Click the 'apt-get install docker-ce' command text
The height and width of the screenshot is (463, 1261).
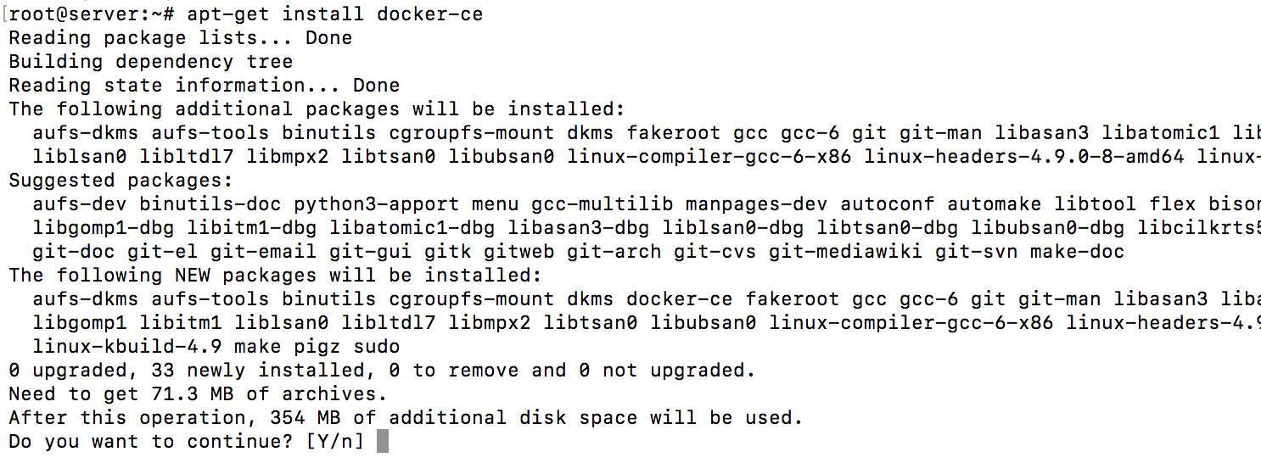(x=334, y=14)
